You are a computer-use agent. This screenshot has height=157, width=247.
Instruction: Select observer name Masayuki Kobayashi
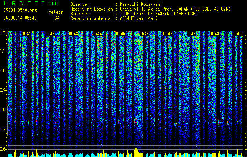pyautogui.click(x=141, y=4)
